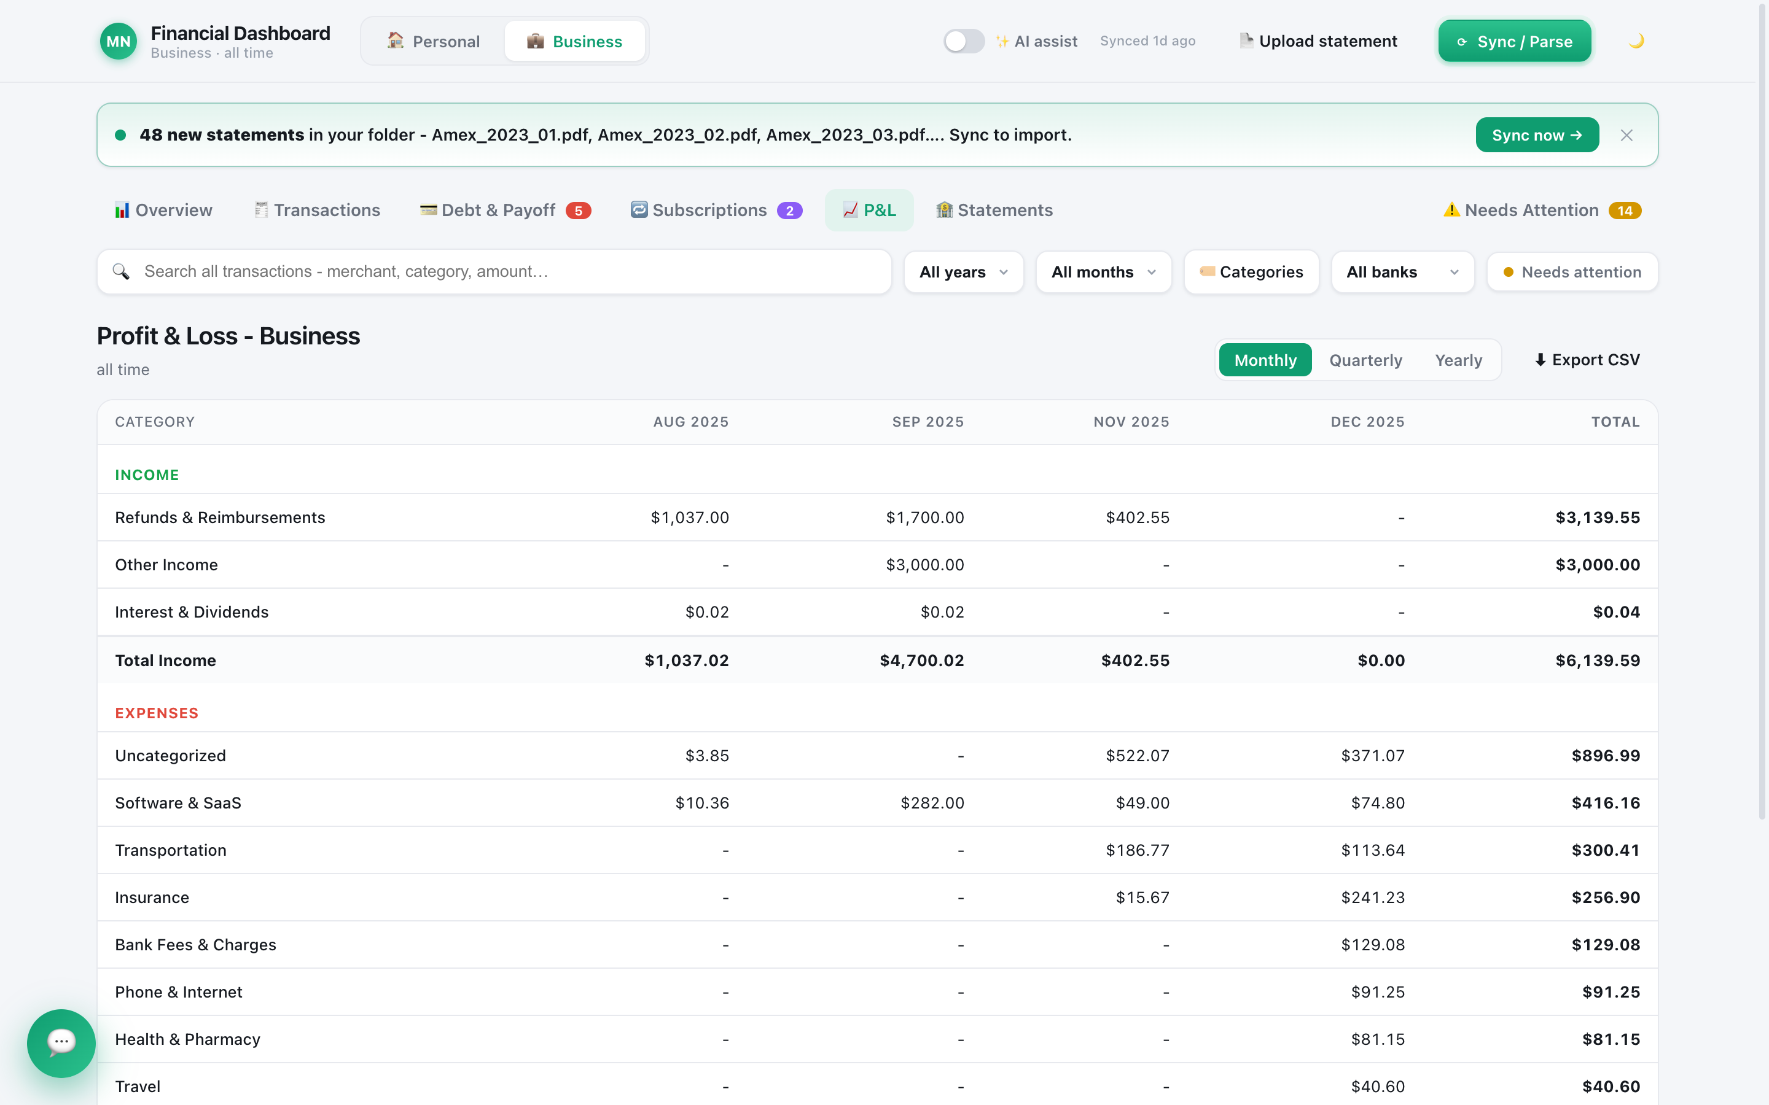Click the SEP 2025 column header
The width and height of the screenshot is (1769, 1105).
[x=927, y=422]
